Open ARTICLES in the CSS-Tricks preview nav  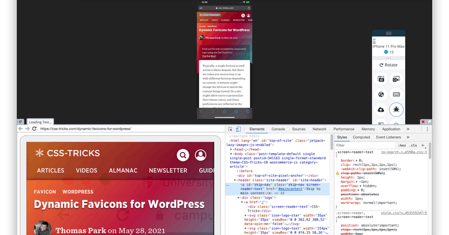pyautogui.click(x=51, y=171)
